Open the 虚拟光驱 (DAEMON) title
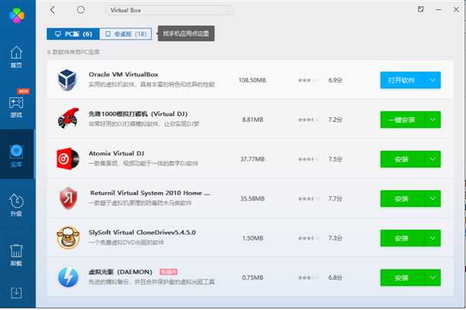The height and width of the screenshot is (310, 466). pos(121,272)
